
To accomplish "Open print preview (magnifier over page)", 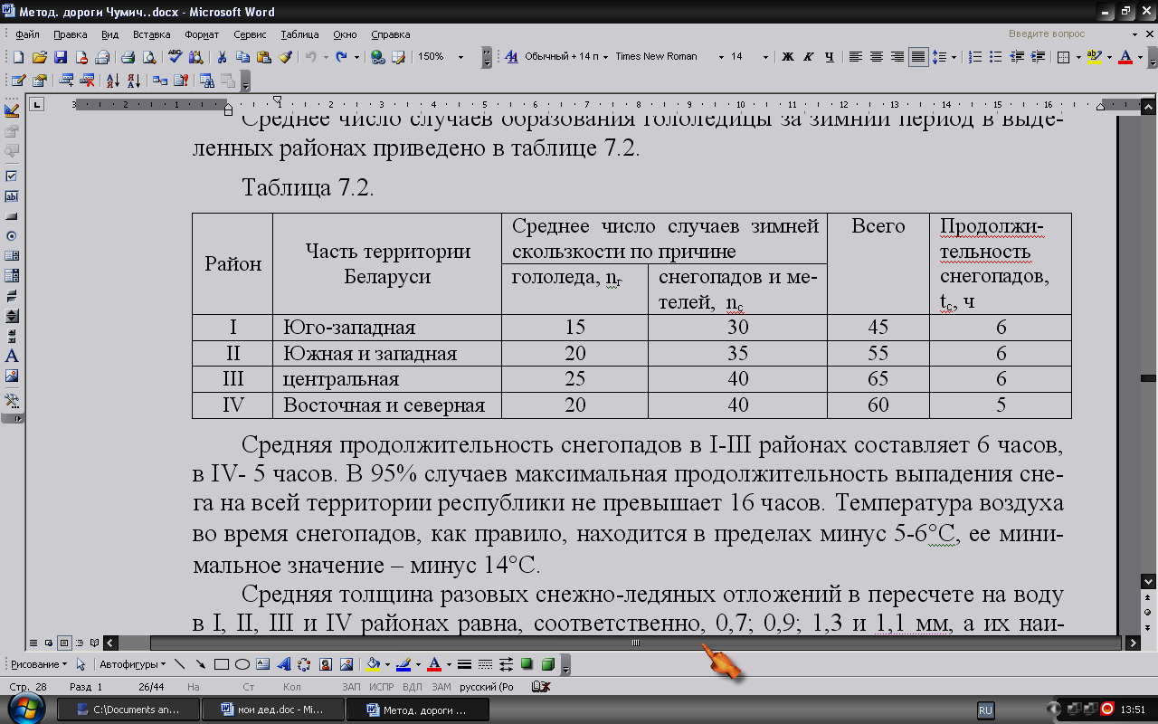I will pos(147,57).
